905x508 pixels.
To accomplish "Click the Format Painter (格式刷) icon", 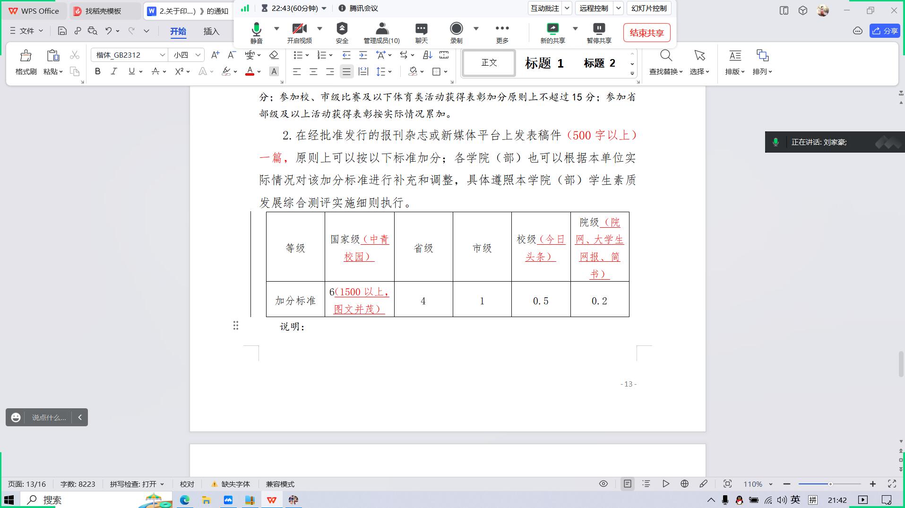I will click(26, 56).
